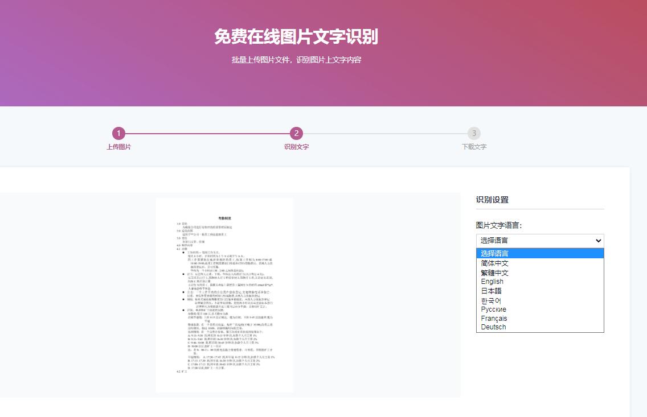Pick English in the language list
Viewport: 647px width, 417px height.
click(540, 282)
